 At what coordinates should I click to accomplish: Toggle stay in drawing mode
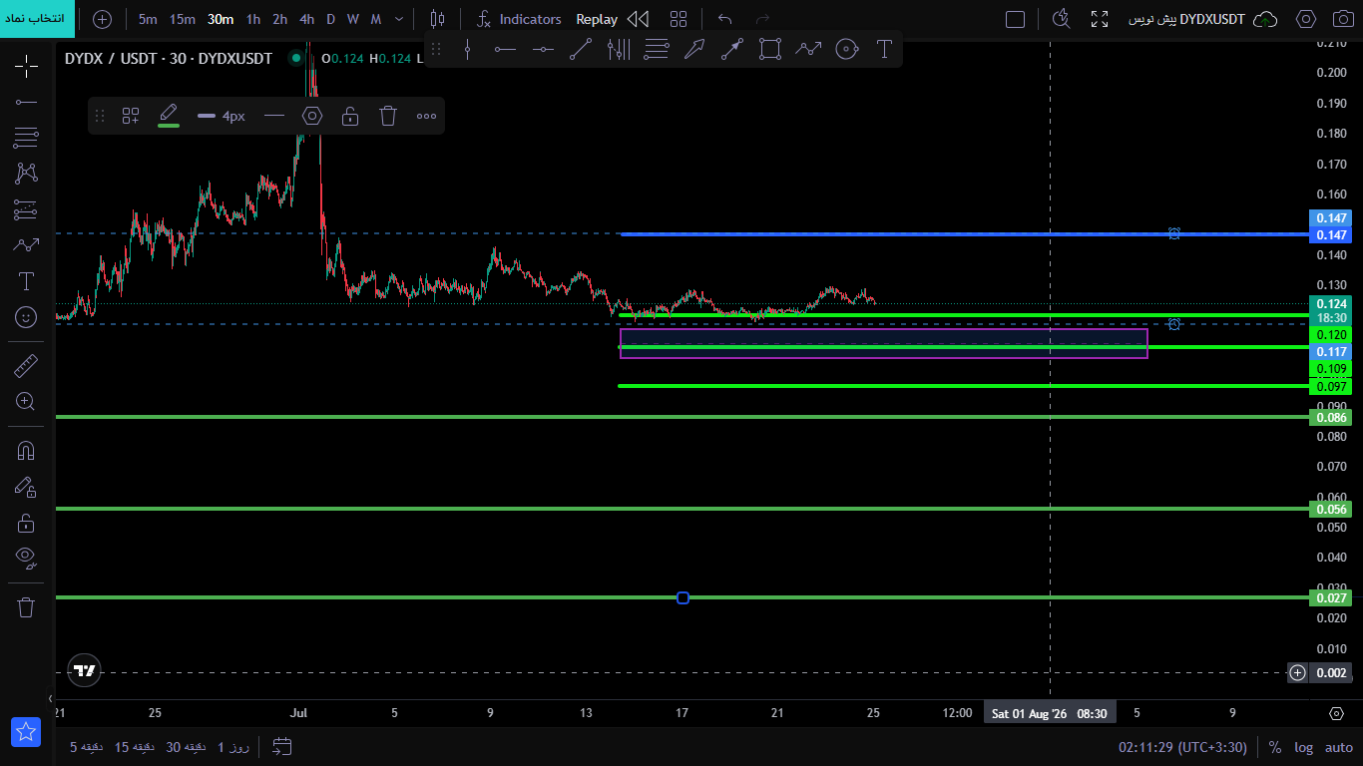(26, 487)
